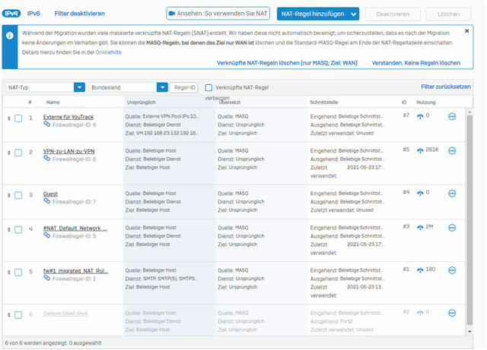The image size is (487, 350).
Task: Click the drag handle of the Guest row
Action: click(x=8, y=195)
